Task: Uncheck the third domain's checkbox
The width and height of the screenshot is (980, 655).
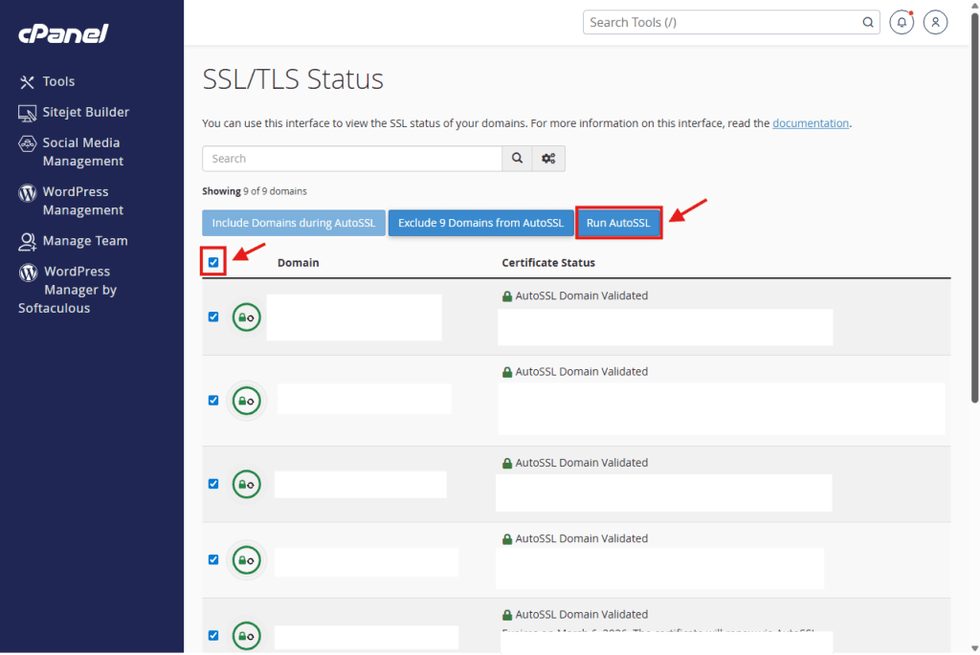Action: [213, 484]
